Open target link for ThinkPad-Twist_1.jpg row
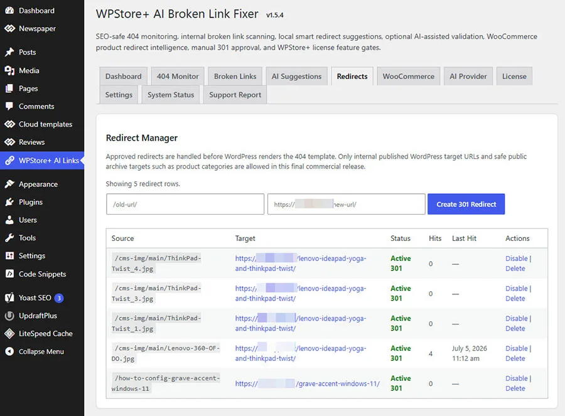The image size is (565, 416). pyautogui.click(x=301, y=323)
